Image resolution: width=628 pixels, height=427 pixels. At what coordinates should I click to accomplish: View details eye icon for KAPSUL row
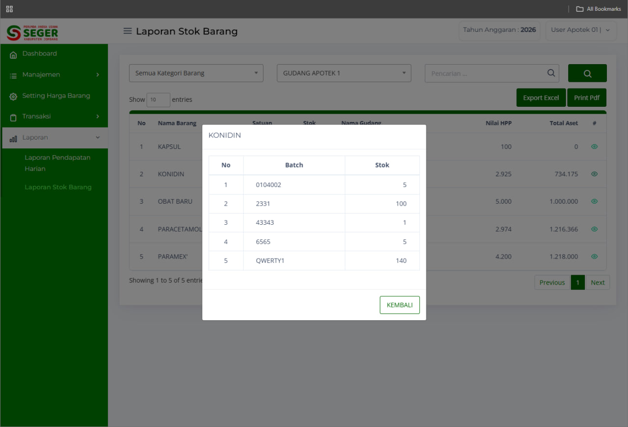(594, 146)
